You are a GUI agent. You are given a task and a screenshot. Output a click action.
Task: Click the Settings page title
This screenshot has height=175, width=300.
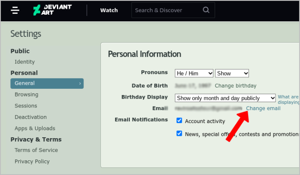pyautogui.click(x=26, y=34)
